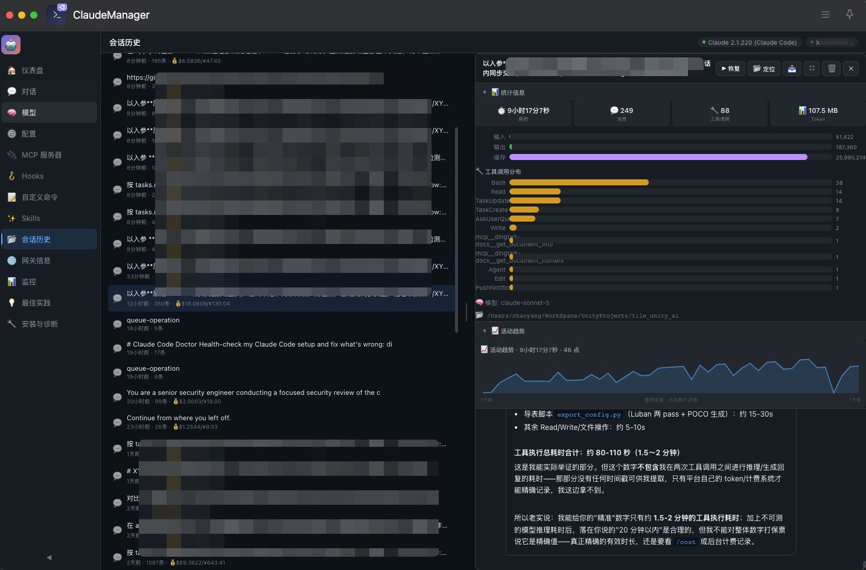Open the senior security engineer review session

(281, 397)
